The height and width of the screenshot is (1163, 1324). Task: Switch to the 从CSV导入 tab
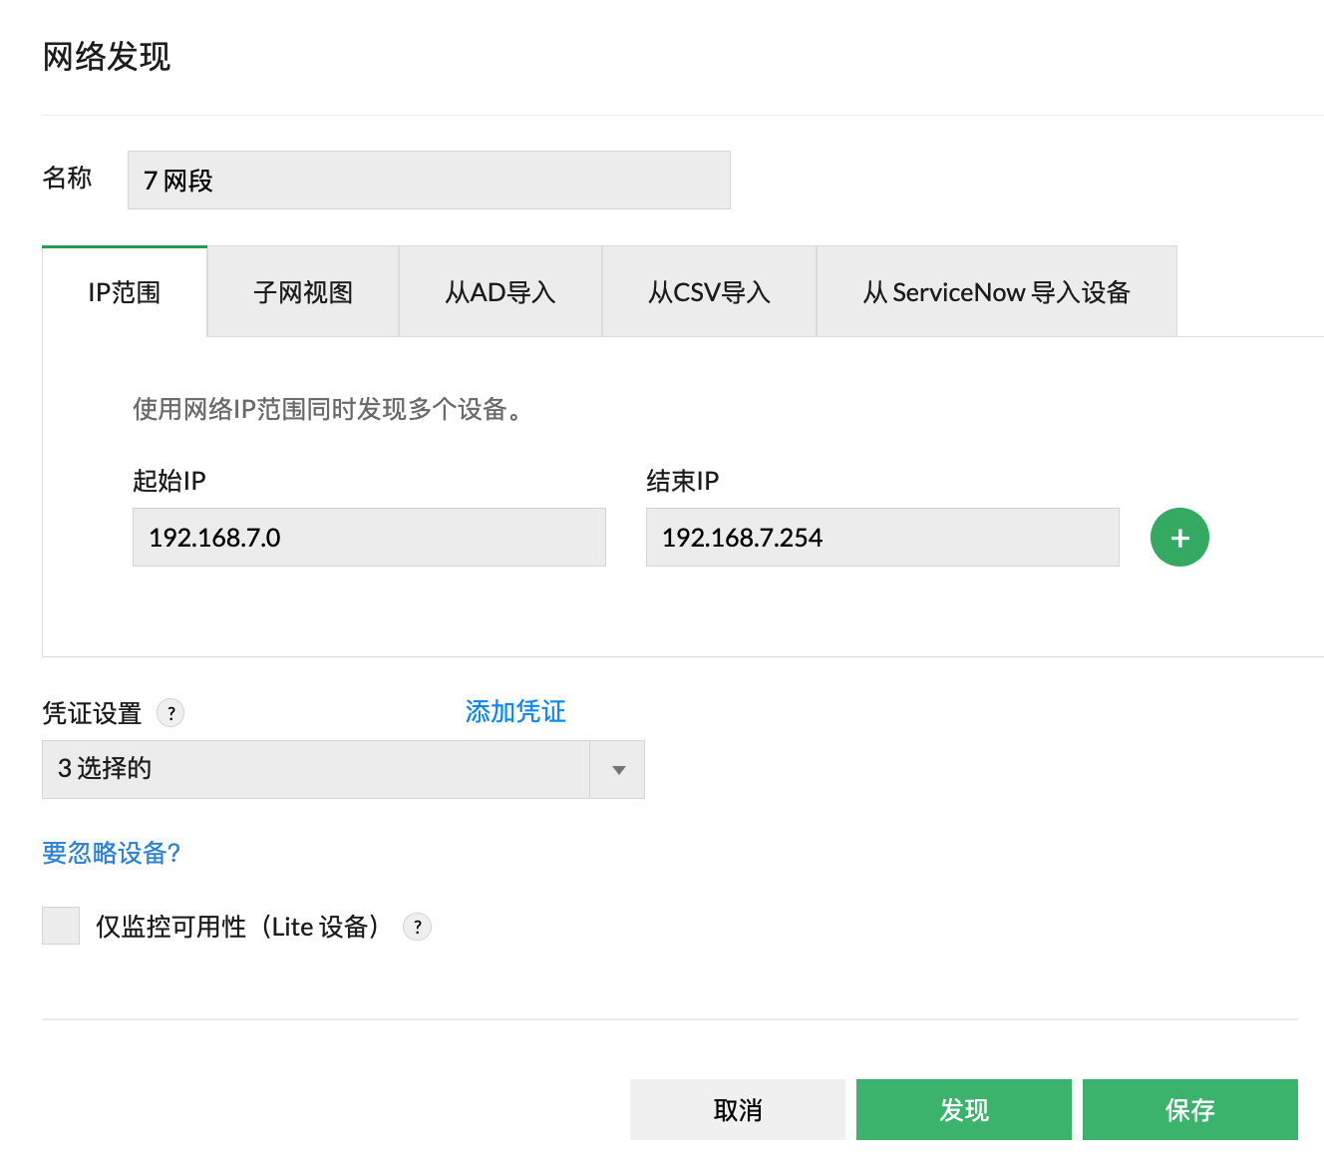708,291
